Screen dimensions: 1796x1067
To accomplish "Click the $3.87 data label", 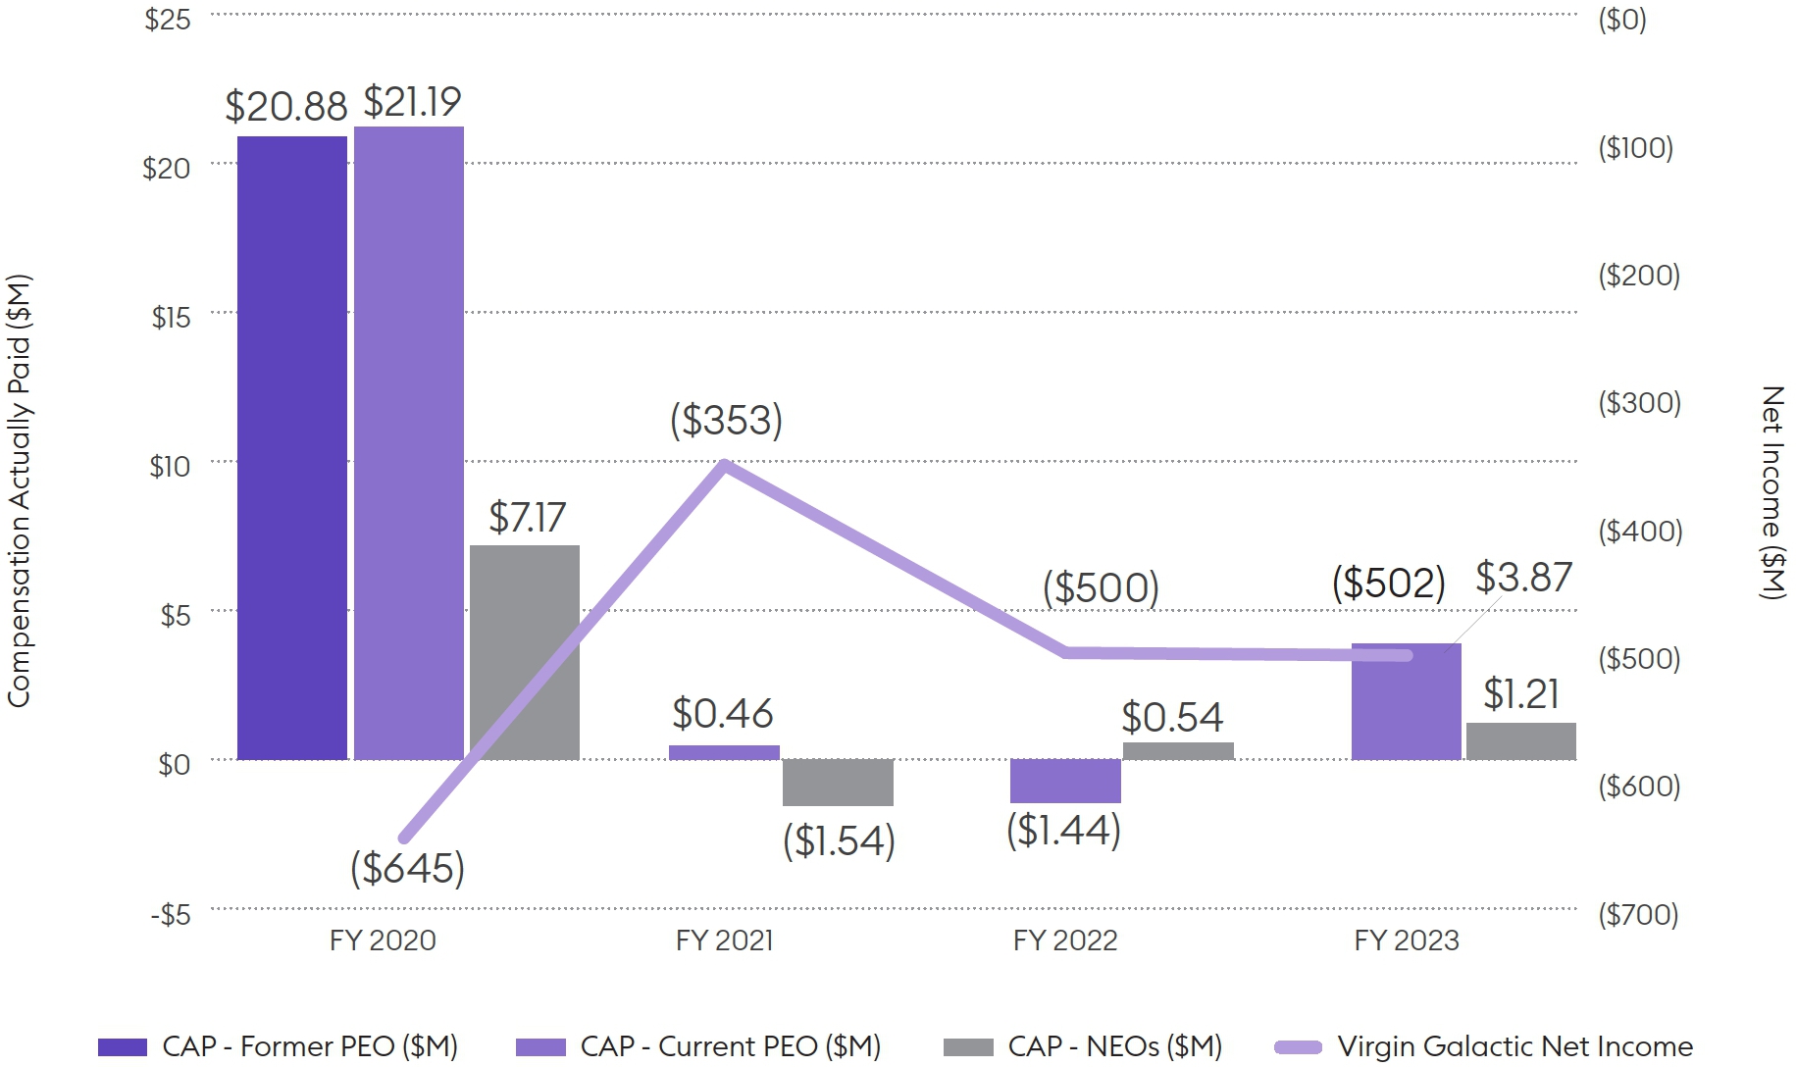I will [1523, 577].
